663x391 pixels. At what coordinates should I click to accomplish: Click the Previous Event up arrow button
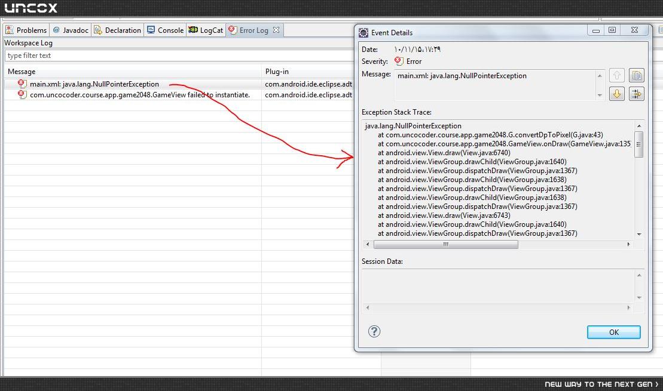pos(617,76)
